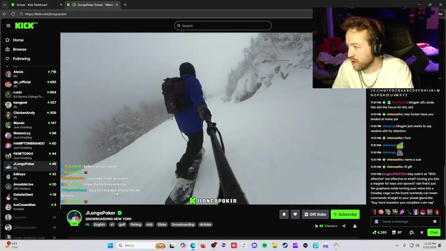The width and height of the screenshot is (446, 251).
Task: Go to Home in sidebar
Action: [x=18, y=40]
